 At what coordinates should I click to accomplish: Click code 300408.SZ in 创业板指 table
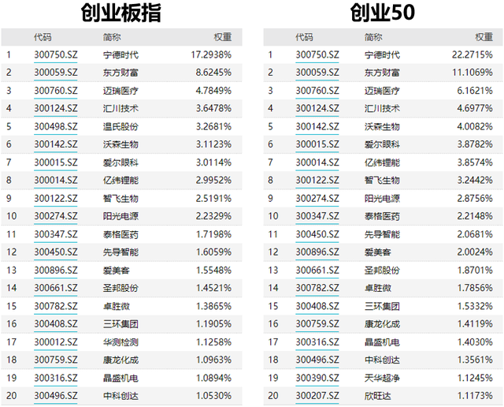56,323
